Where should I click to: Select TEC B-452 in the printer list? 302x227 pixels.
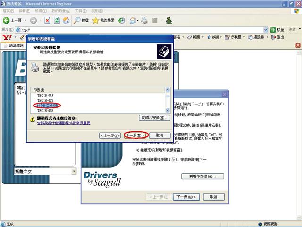[45, 100]
